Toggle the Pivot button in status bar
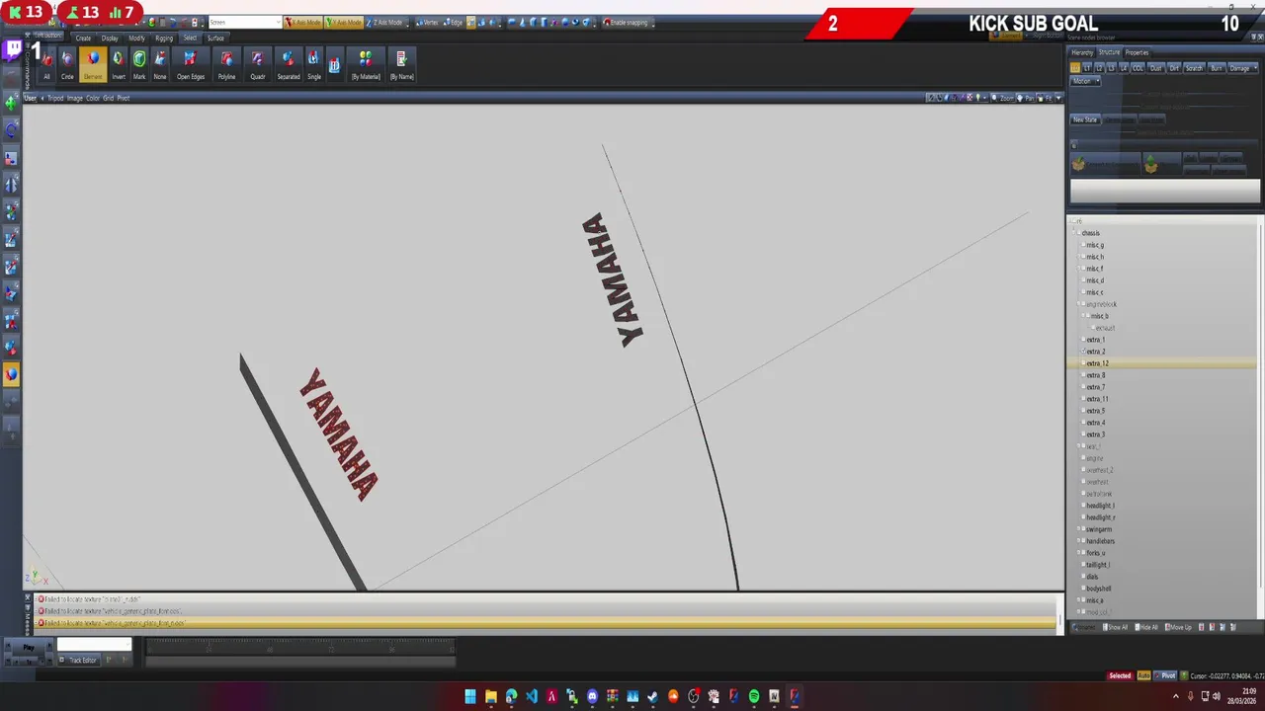The image size is (1265, 711). pyautogui.click(x=1166, y=675)
